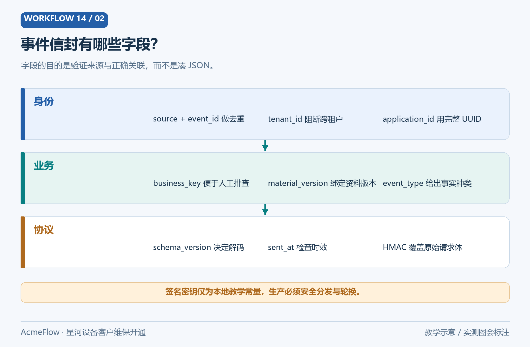This screenshot has height=347, width=530.
Task: Select the 身份 section label
Action: click(44, 101)
